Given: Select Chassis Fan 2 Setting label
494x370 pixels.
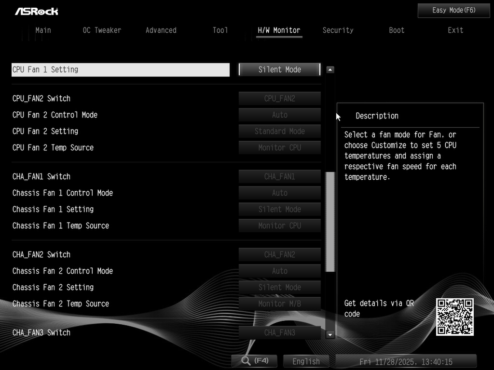Looking at the screenshot, I should point(53,287).
